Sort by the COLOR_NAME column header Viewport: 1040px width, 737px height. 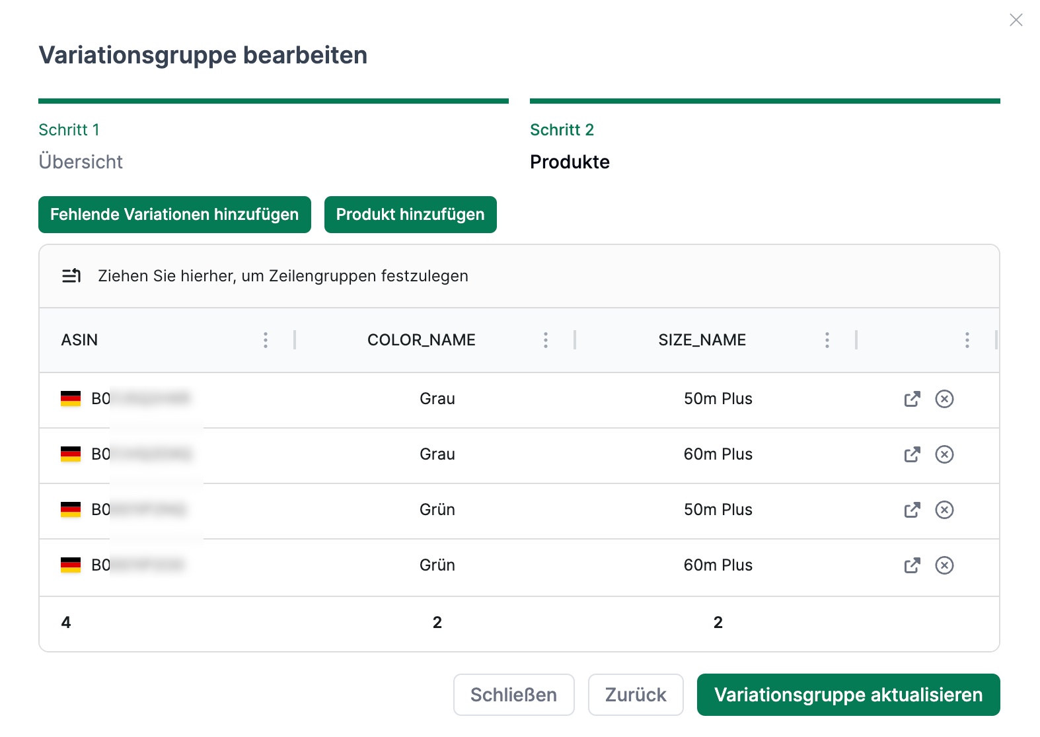tap(422, 340)
